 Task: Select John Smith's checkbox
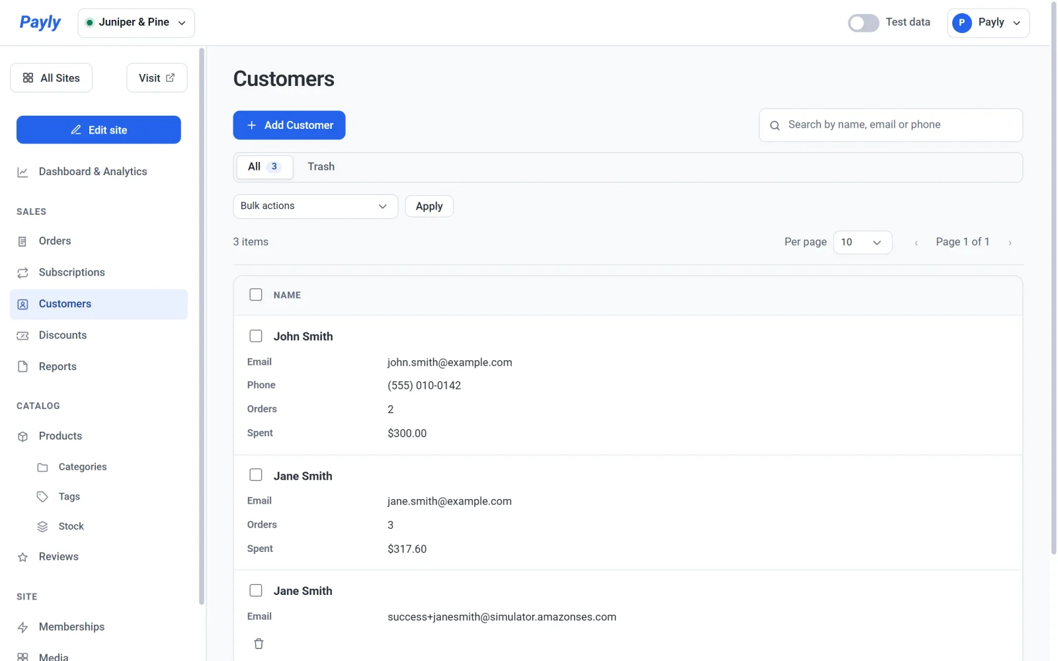(256, 336)
